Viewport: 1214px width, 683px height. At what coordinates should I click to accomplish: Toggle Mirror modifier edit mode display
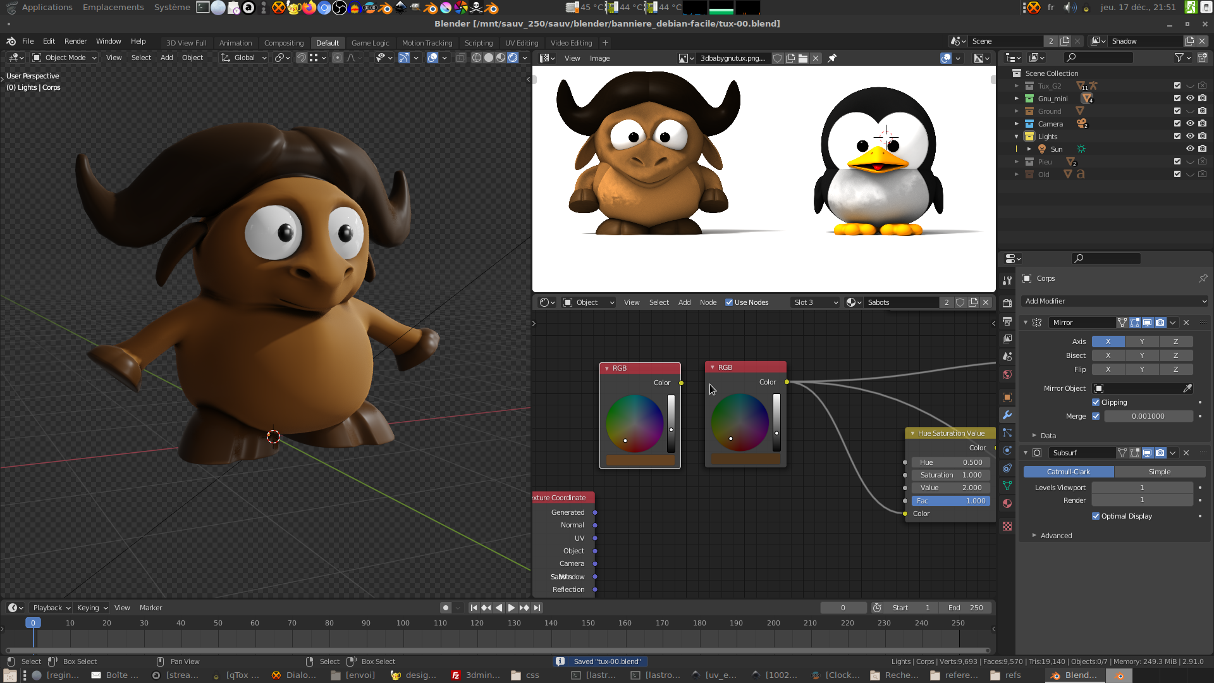[1135, 323]
